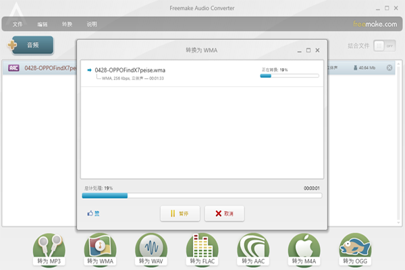Select the 0428-OPPOFindX7pe AAC file name
405x270 pixels.
tap(50, 68)
